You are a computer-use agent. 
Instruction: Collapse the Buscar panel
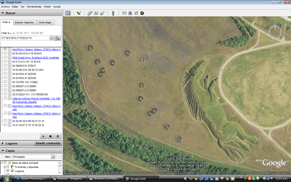pyautogui.click(x=3, y=13)
